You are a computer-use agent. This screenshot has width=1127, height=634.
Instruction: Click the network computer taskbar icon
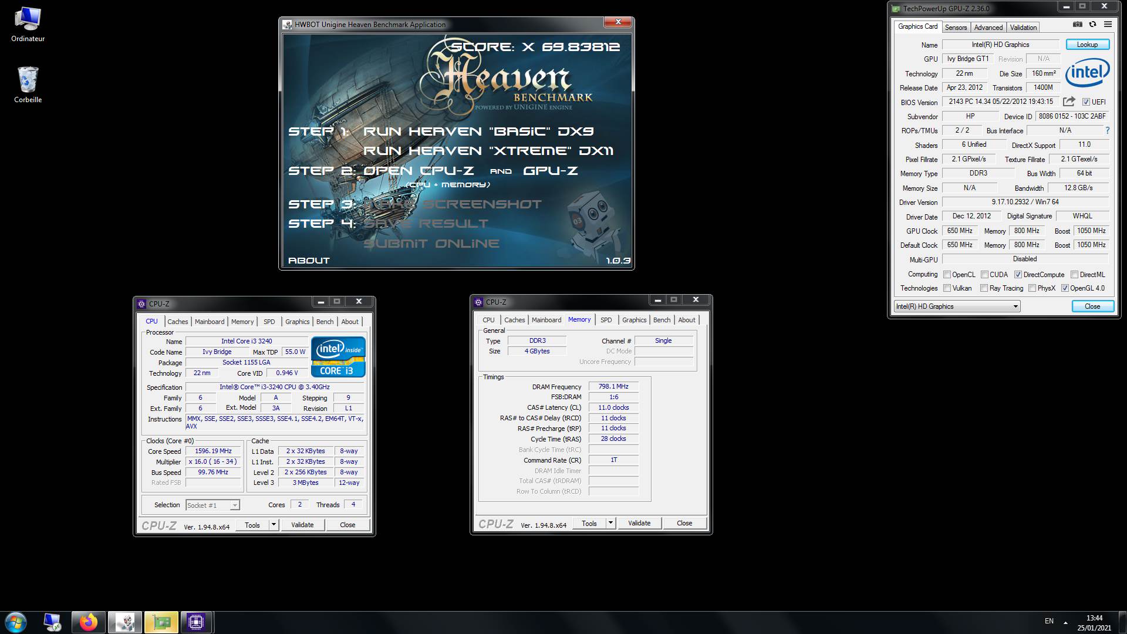click(53, 622)
